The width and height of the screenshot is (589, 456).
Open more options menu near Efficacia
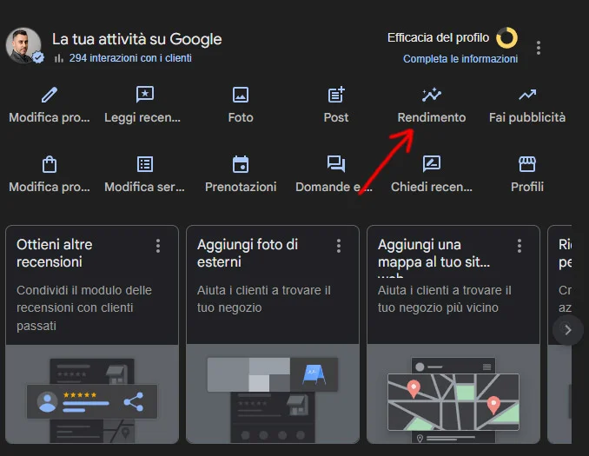[x=539, y=48]
